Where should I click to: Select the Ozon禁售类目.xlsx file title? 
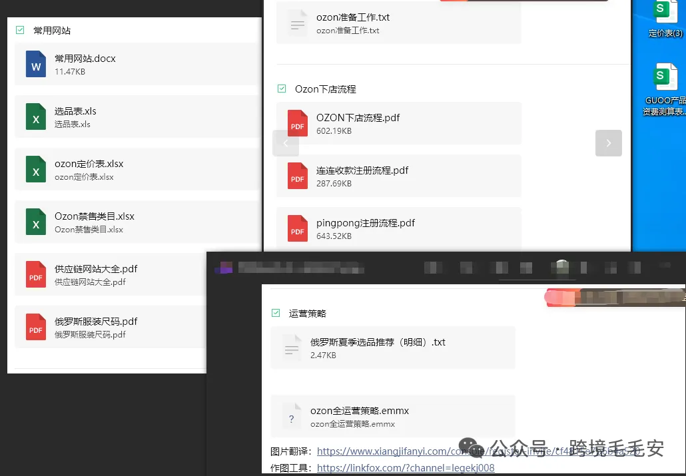point(95,216)
